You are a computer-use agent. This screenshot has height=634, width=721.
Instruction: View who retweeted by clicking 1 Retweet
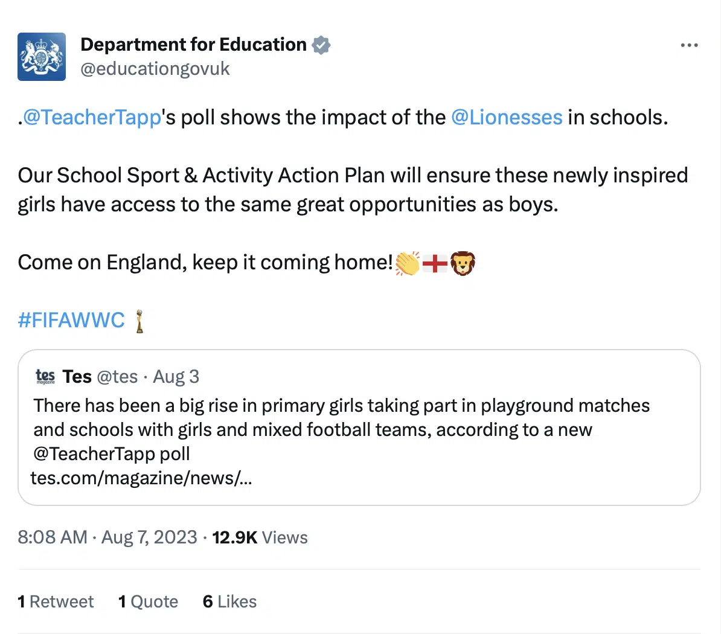pyautogui.click(x=56, y=601)
